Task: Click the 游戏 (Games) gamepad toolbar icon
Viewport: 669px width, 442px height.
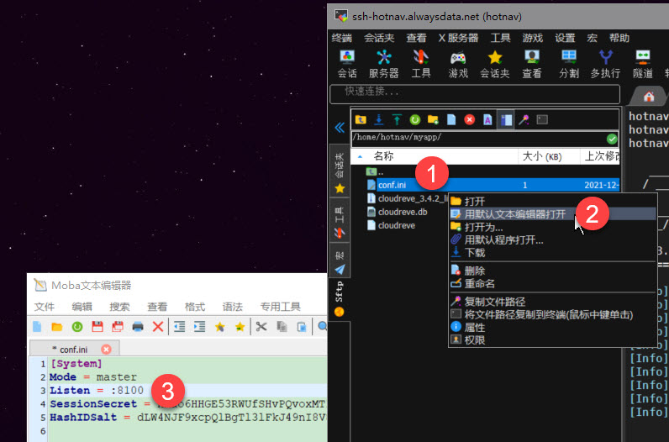Action: coord(458,64)
